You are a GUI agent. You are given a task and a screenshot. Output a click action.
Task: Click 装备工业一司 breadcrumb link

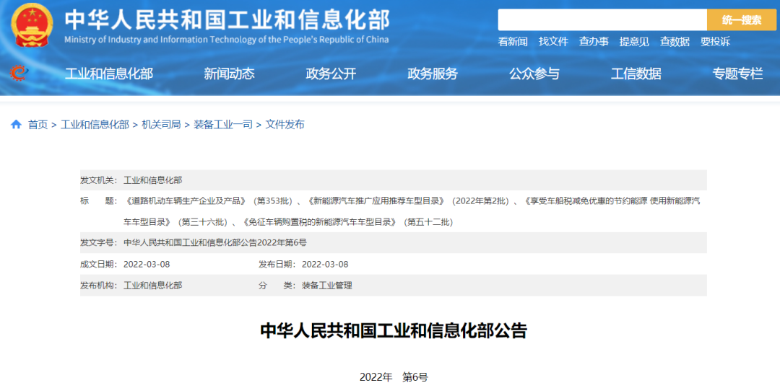coord(223,125)
